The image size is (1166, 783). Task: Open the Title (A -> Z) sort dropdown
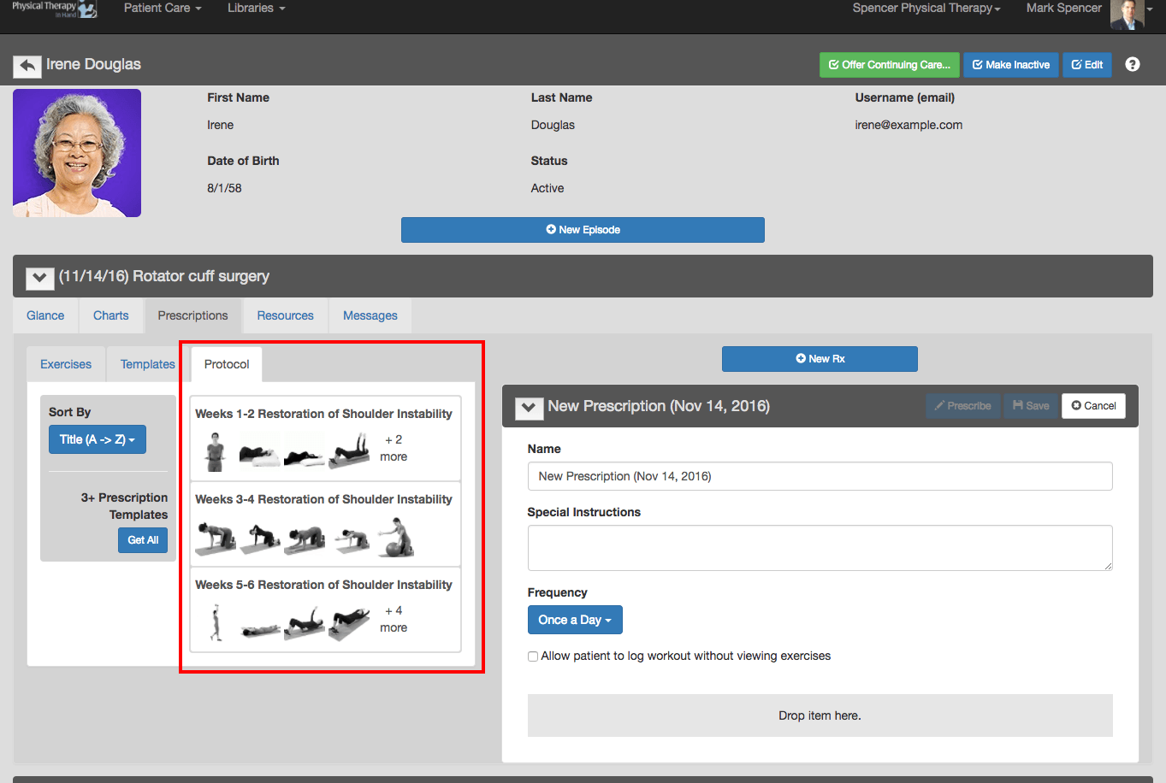pos(97,439)
